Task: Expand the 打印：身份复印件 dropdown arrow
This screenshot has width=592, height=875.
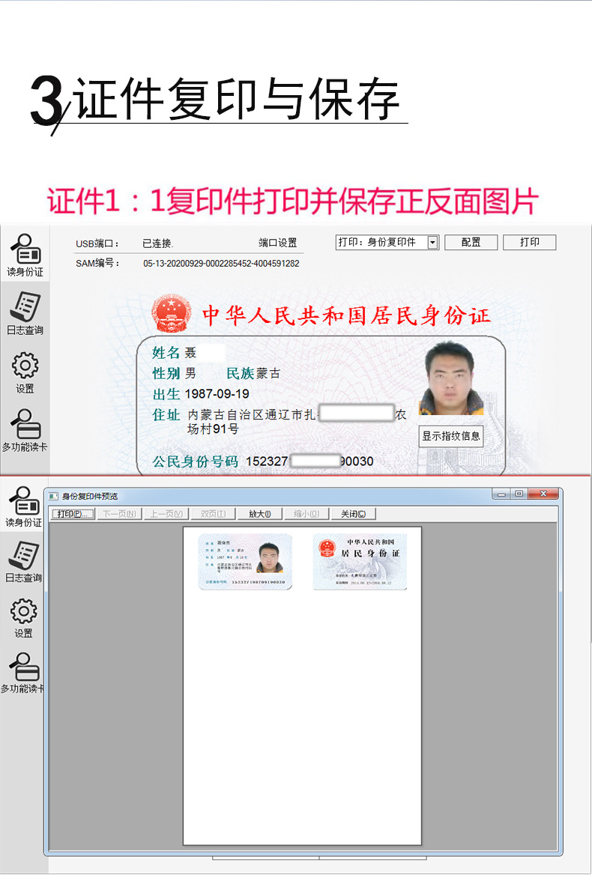Action: pos(432,243)
